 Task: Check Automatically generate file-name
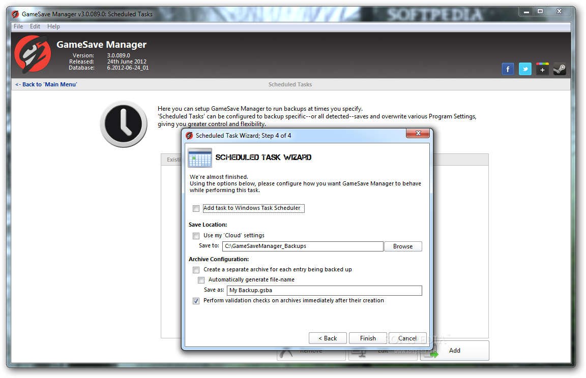coord(201,280)
